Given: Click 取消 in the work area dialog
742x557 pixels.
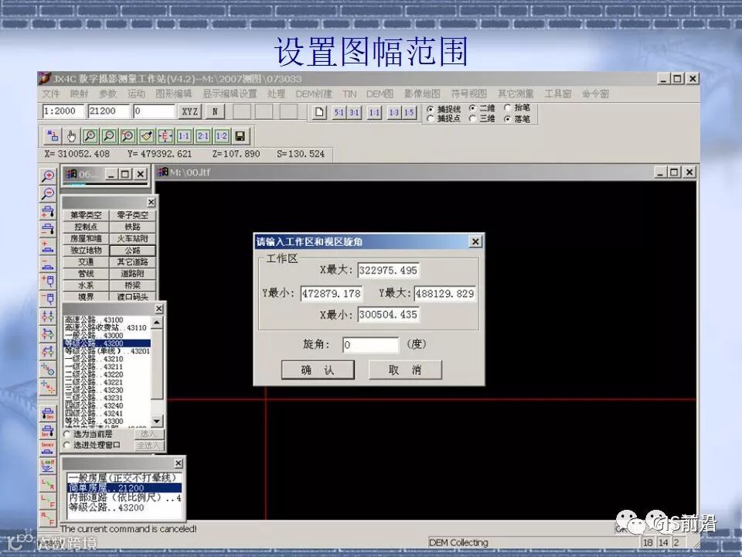Looking at the screenshot, I should 405,370.
